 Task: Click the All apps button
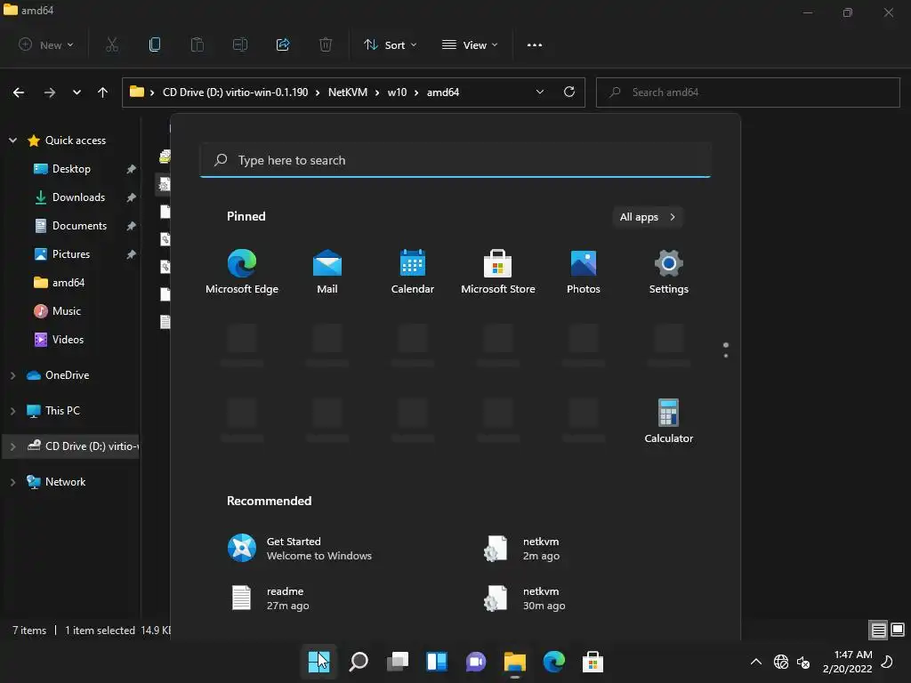[x=648, y=217]
